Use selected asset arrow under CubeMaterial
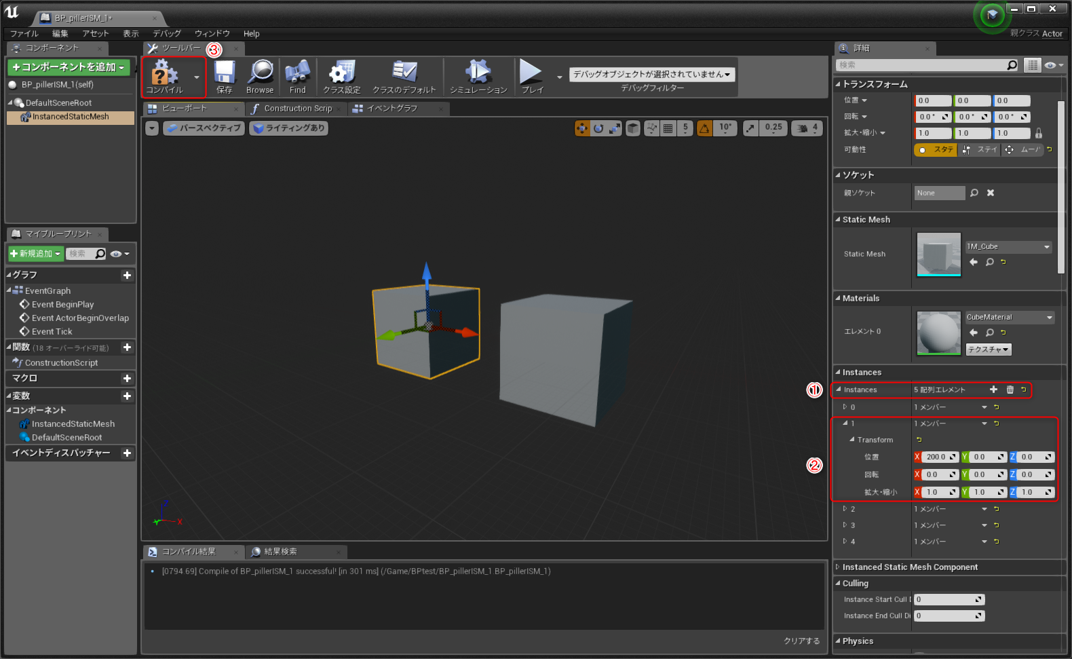The image size is (1072, 659). click(974, 333)
